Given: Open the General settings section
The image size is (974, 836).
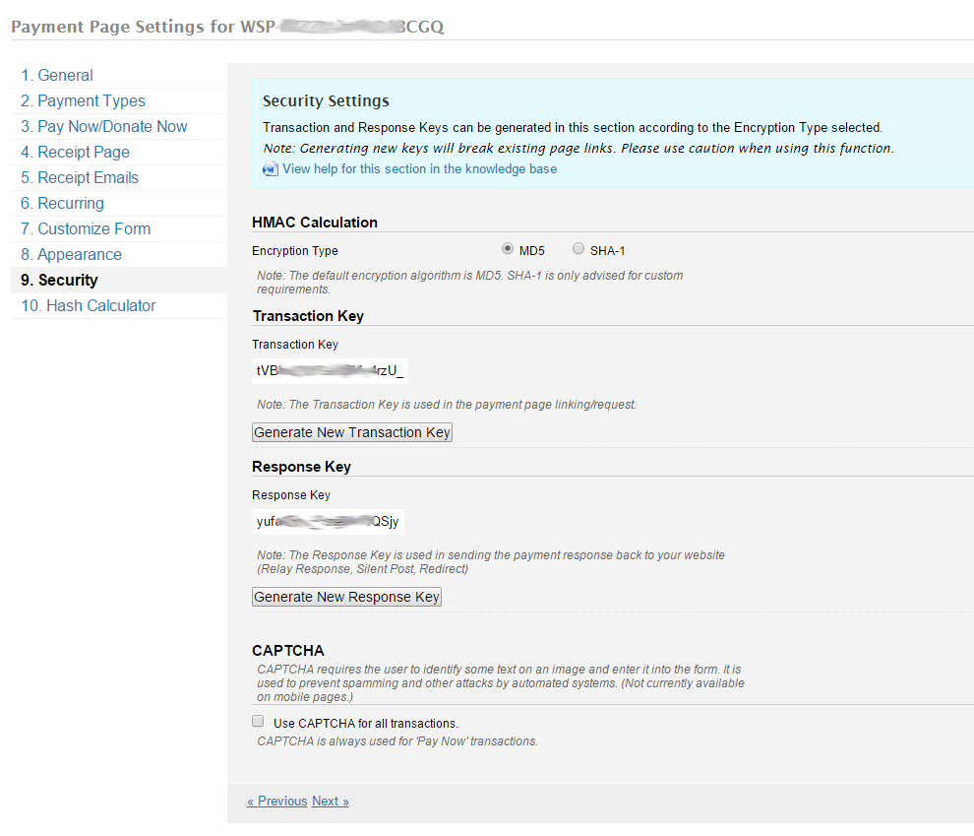Looking at the screenshot, I should coord(57,76).
